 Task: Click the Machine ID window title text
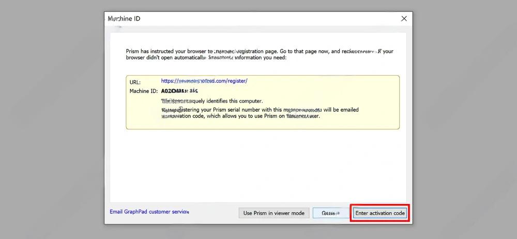[x=124, y=19]
